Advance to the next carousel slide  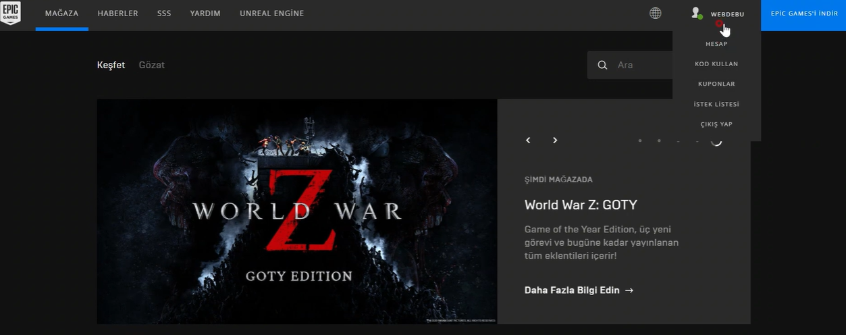point(555,140)
